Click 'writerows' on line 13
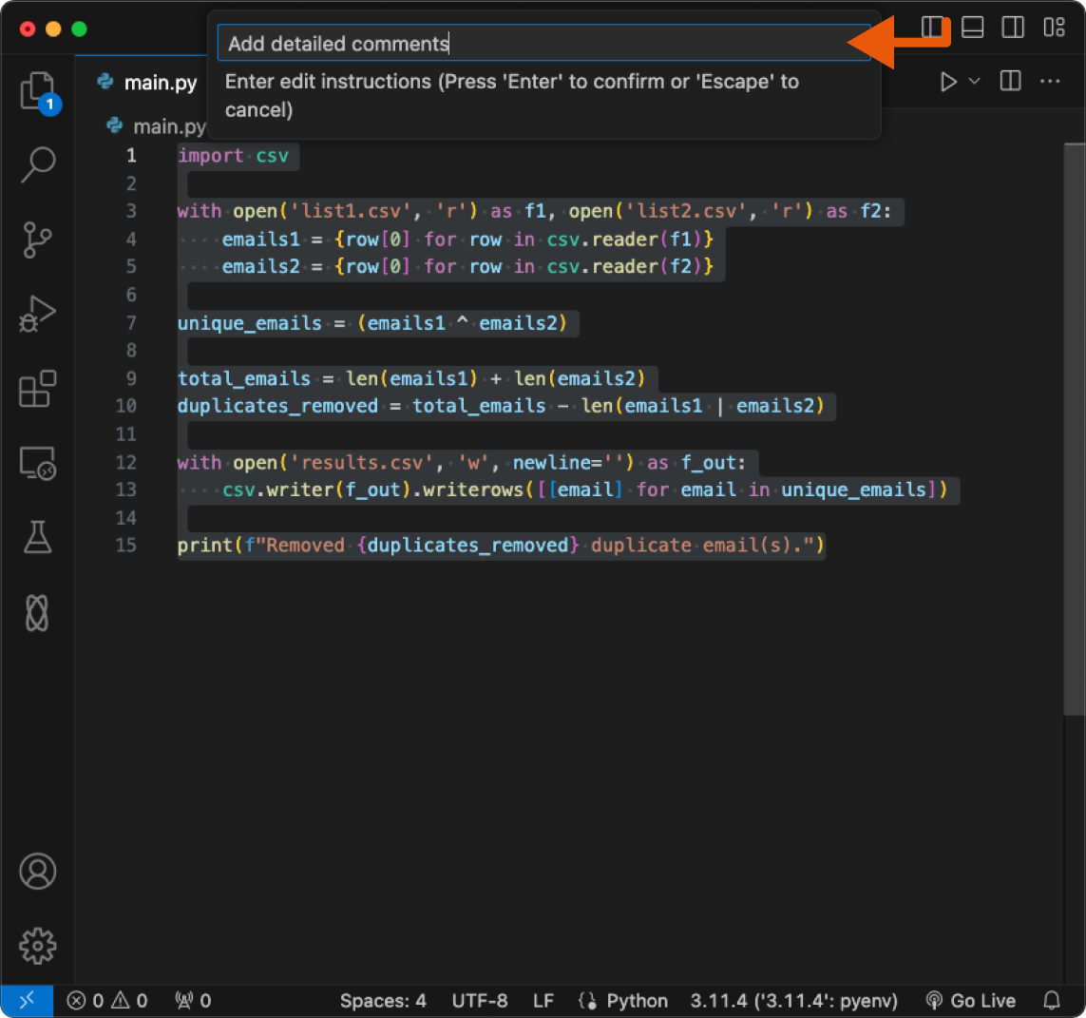This screenshot has height=1018, width=1086. pos(473,490)
